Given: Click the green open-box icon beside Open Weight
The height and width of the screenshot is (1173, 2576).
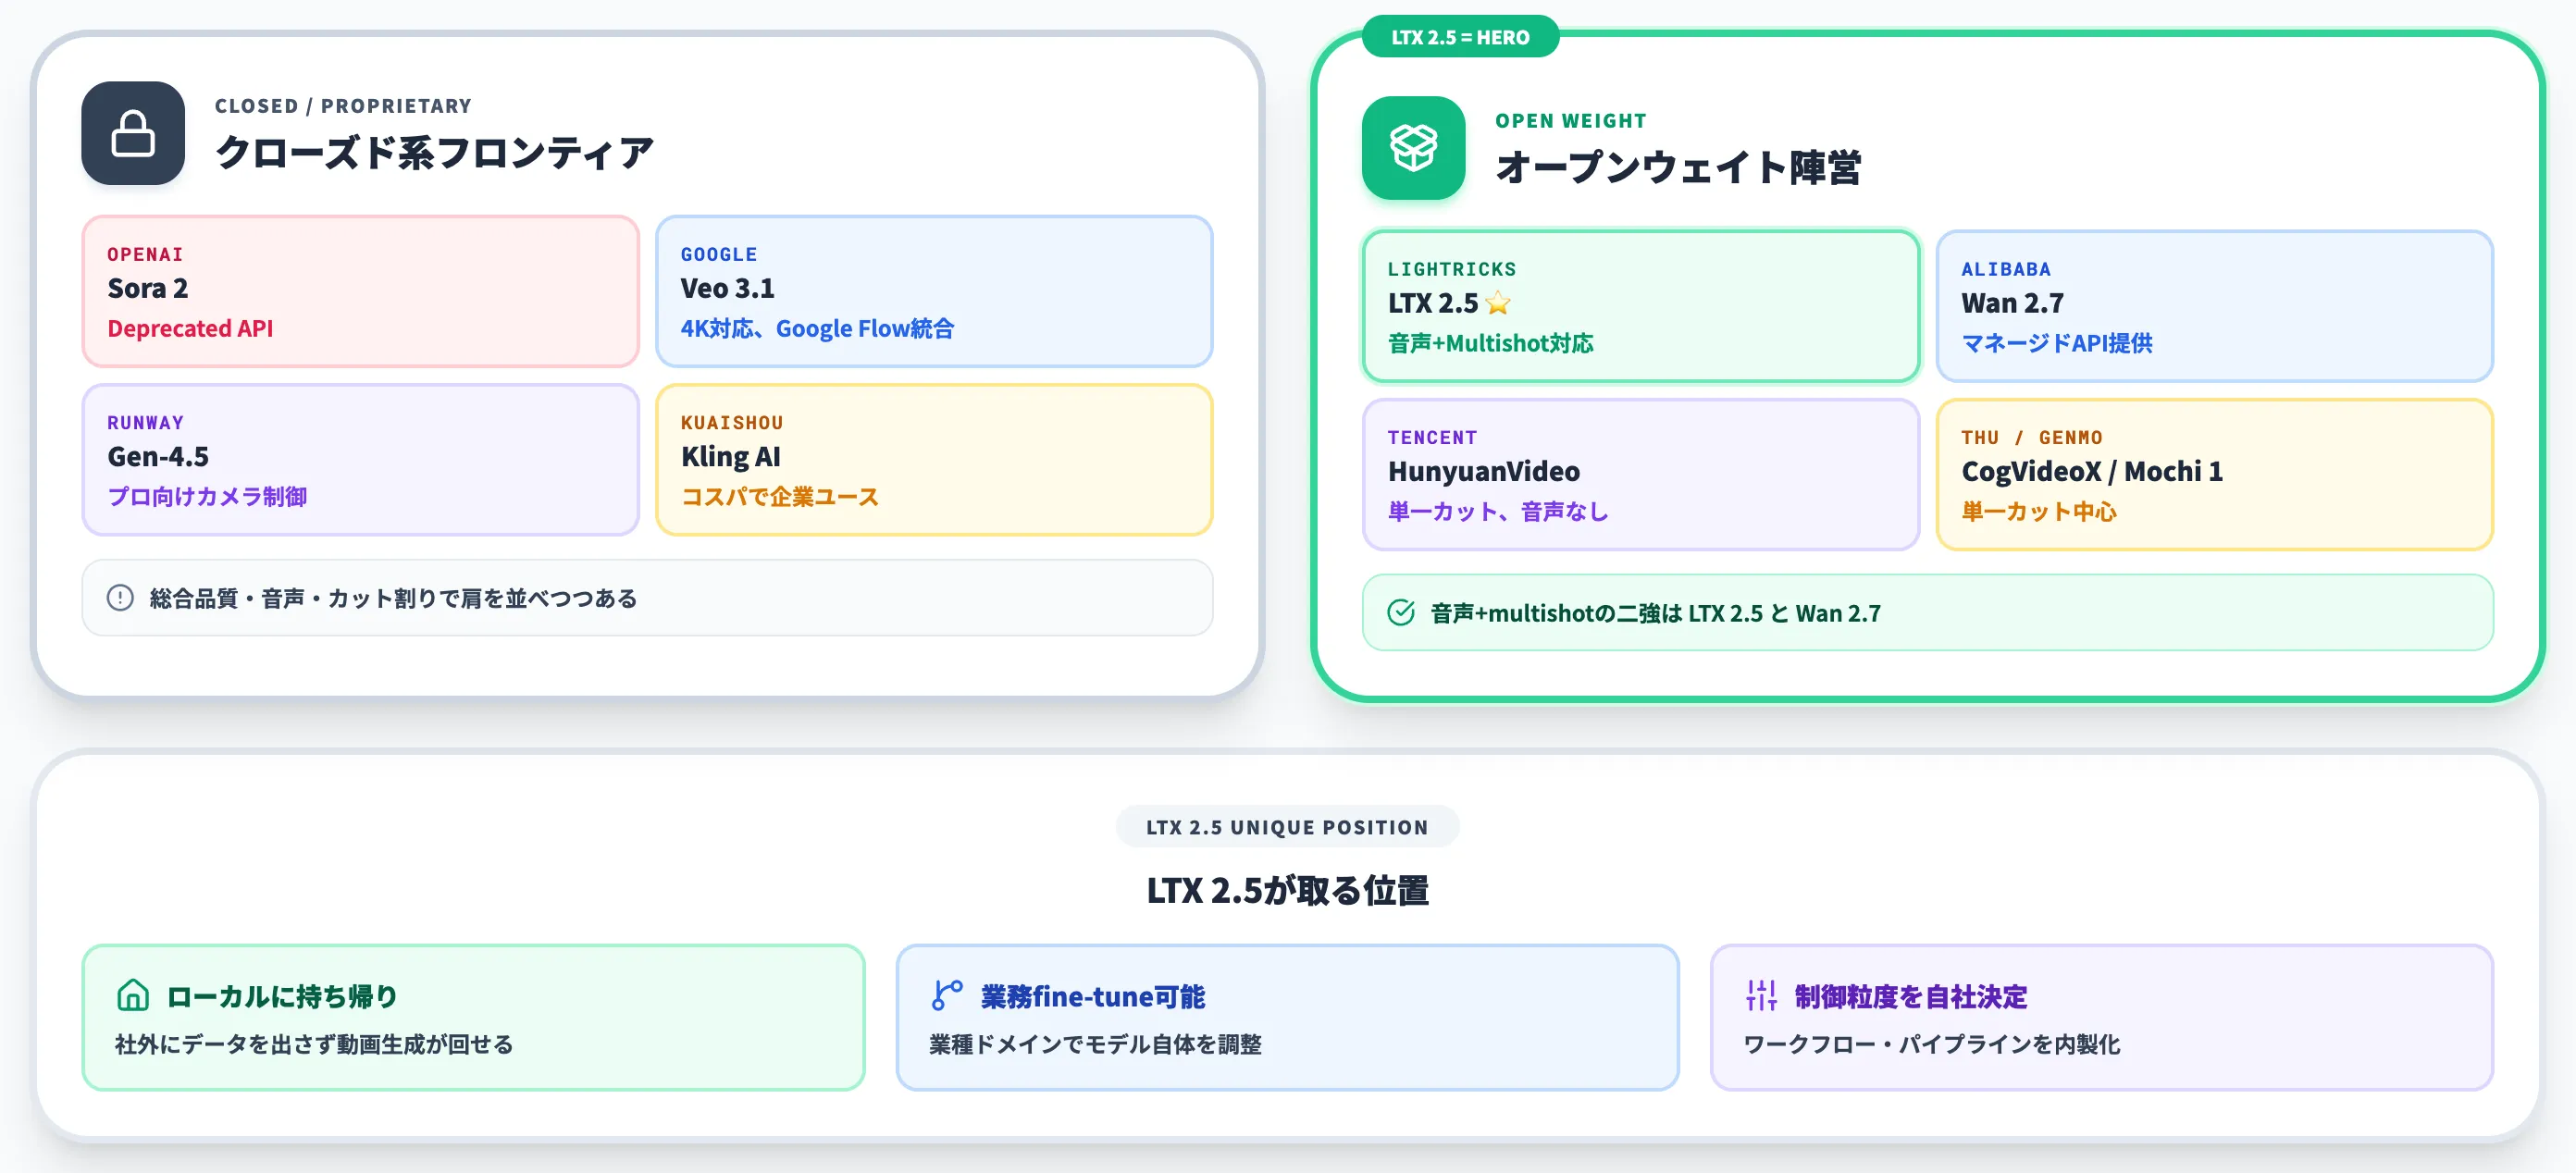Looking at the screenshot, I should [x=1413, y=148].
